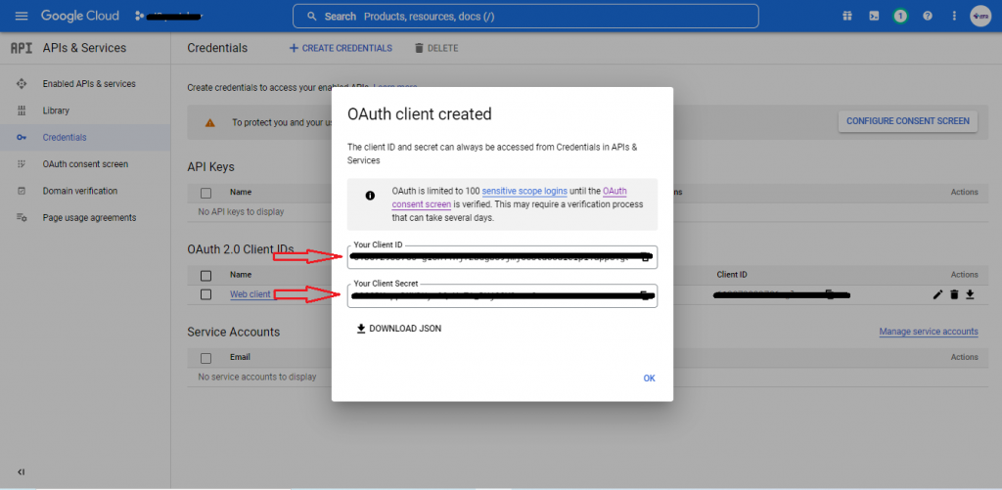Copy the Client ID with copy icon

(x=646, y=257)
